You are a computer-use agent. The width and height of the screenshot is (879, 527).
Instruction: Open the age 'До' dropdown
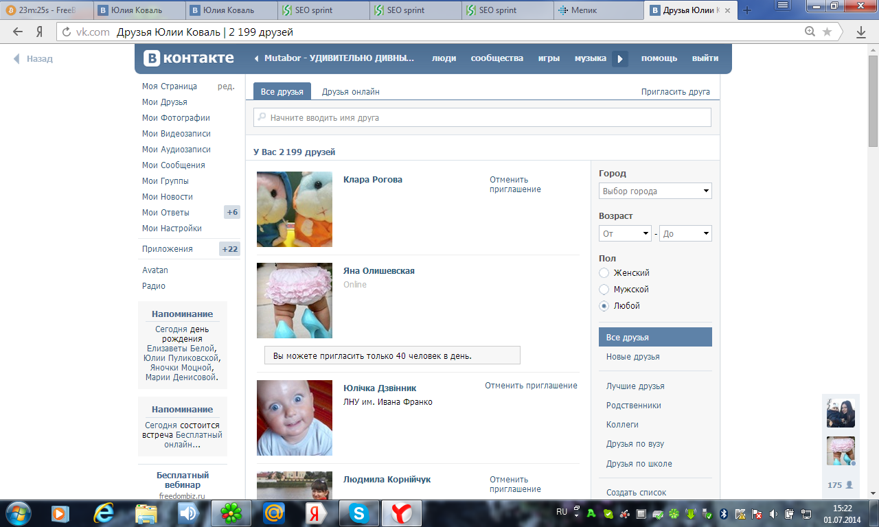click(686, 233)
